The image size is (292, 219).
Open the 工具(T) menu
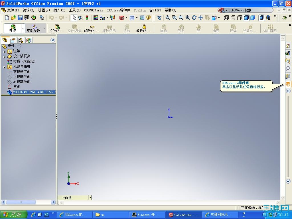75,10
